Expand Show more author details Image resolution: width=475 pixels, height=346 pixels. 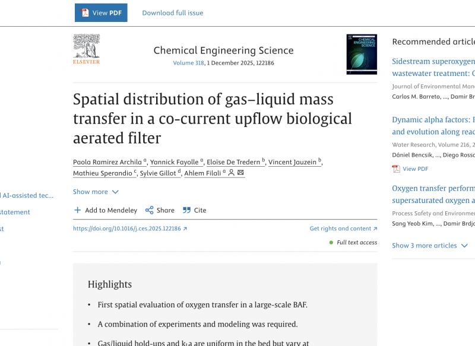coord(96,192)
